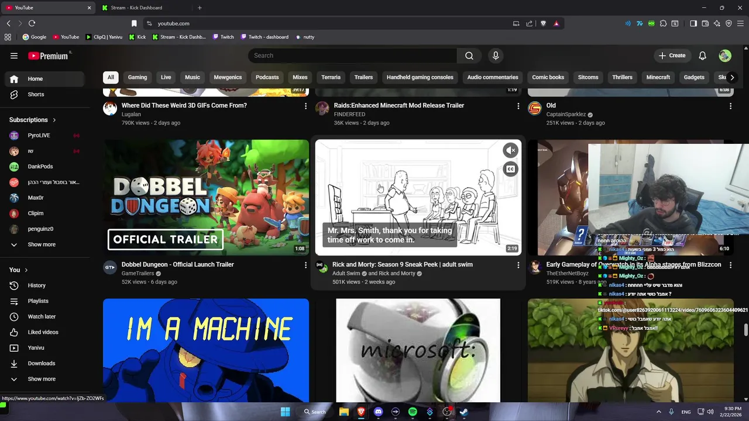
Task: Start voice search with the microphone
Action: click(496, 56)
